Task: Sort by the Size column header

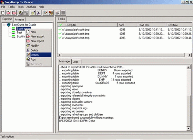Action: tap(127, 25)
